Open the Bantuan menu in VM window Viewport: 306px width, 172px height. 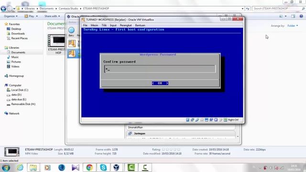click(140, 25)
